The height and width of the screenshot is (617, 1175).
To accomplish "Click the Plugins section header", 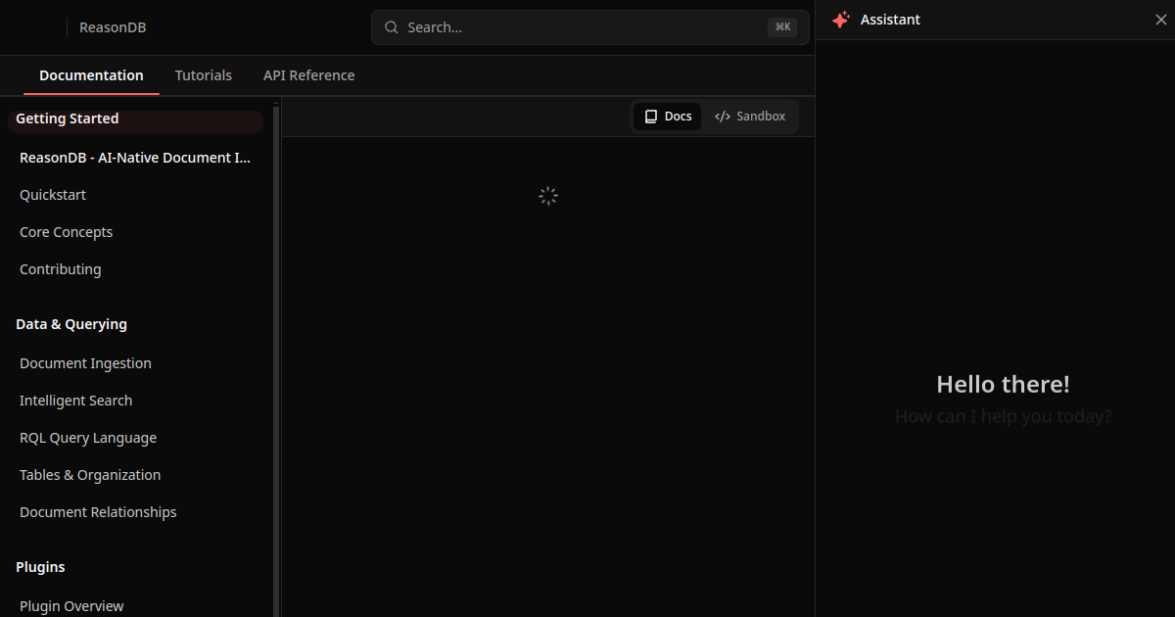I will pyautogui.click(x=40, y=567).
